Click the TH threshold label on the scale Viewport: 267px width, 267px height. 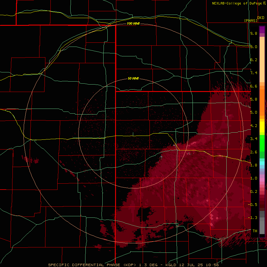click(x=255, y=231)
